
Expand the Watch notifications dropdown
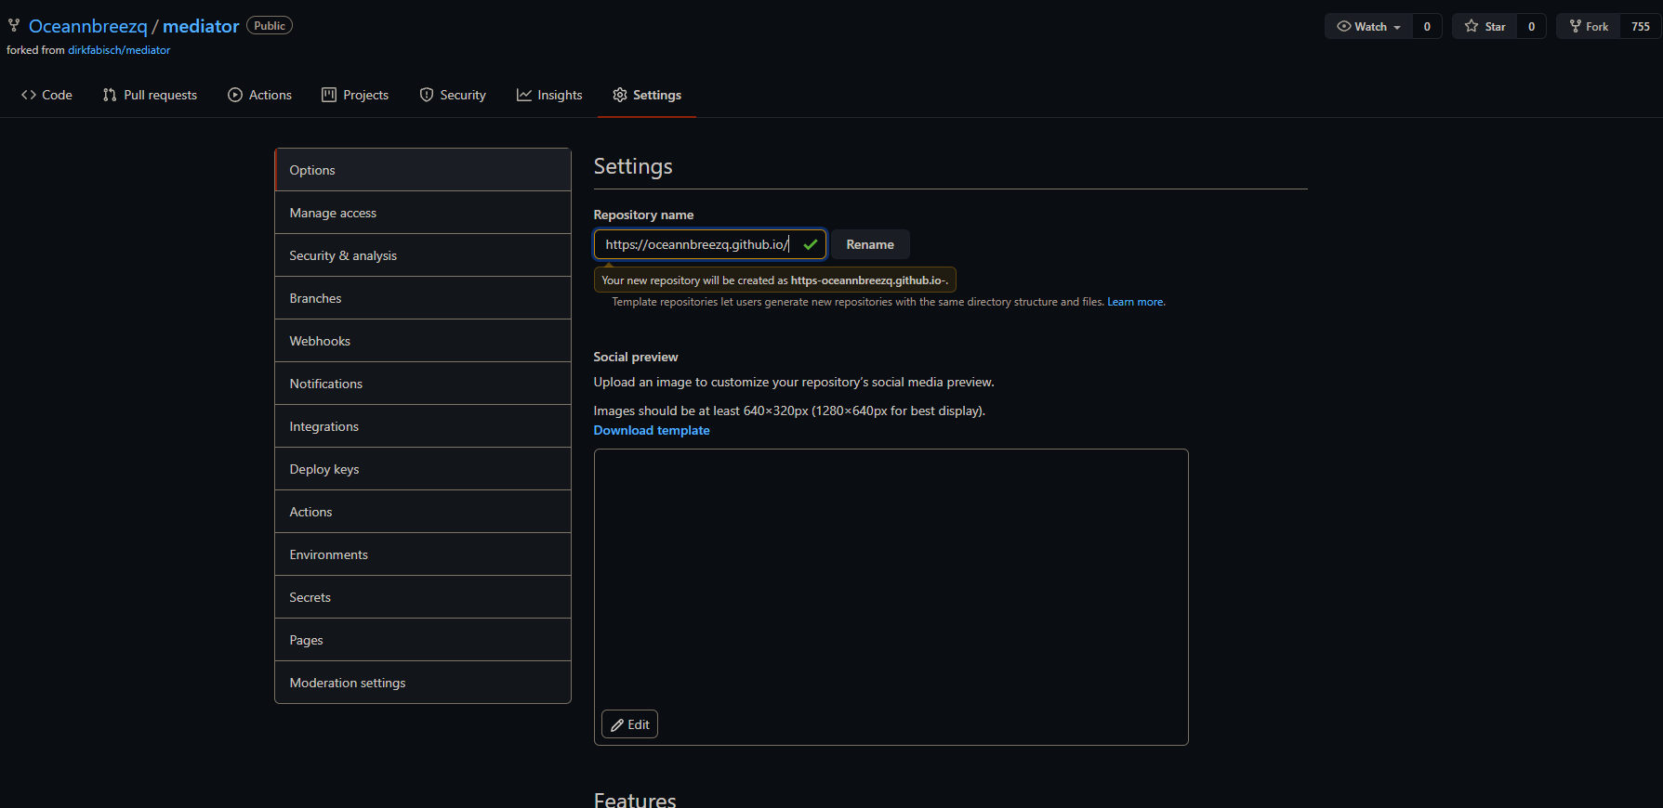tap(1368, 26)
